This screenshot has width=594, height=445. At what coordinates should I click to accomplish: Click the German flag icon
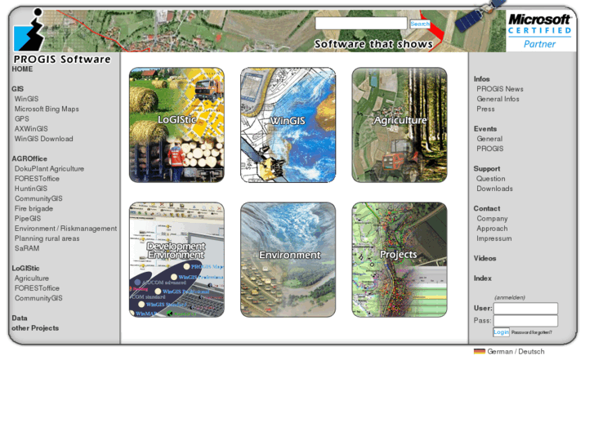480,351
